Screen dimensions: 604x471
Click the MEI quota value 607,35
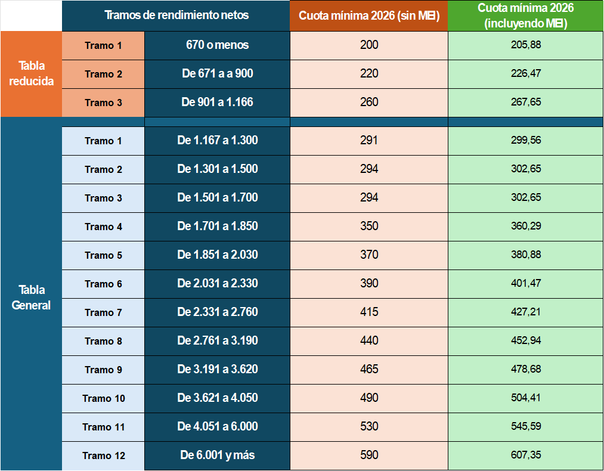(x=525, y=455)
